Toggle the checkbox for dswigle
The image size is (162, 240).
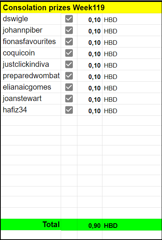(69, 19)
